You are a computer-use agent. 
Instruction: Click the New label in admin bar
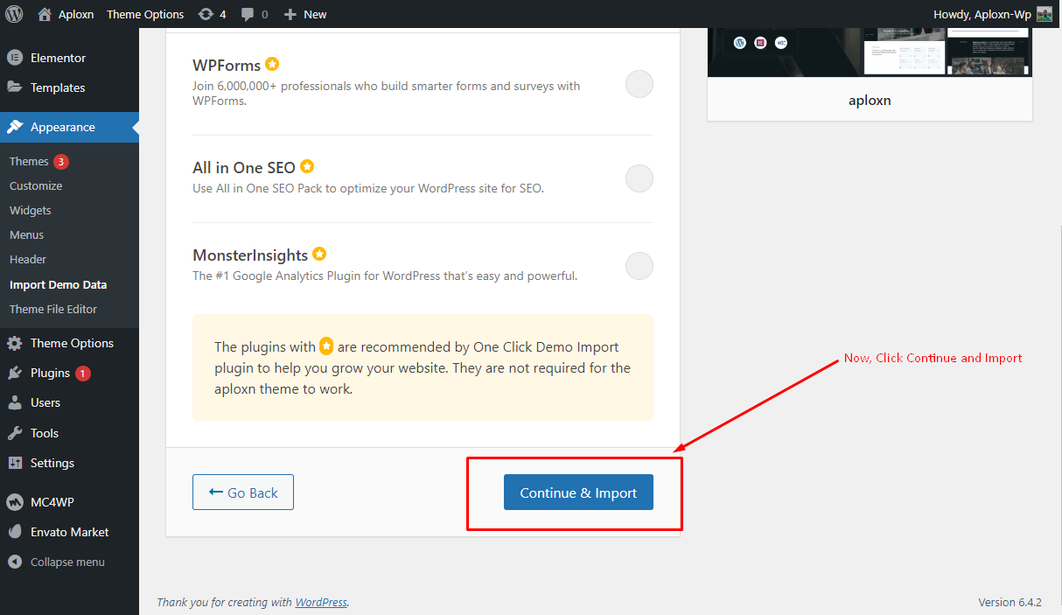315,14
